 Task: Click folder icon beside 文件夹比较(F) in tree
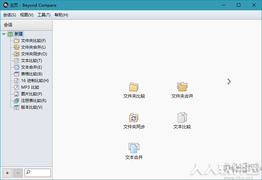[x=17, y=41]
